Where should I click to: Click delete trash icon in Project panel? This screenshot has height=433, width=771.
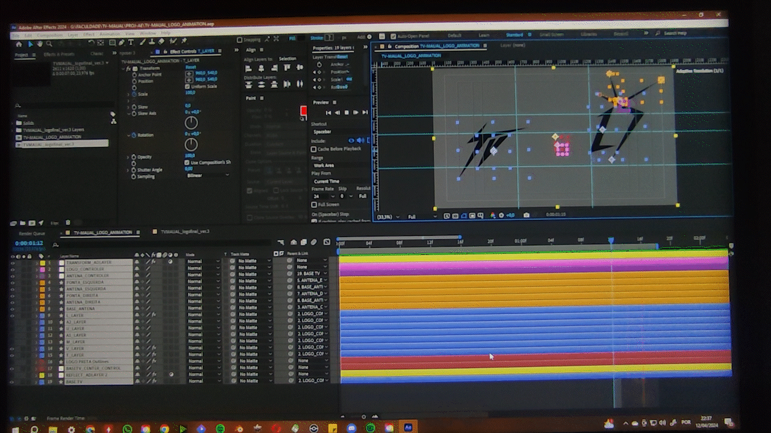coord(69,223)
